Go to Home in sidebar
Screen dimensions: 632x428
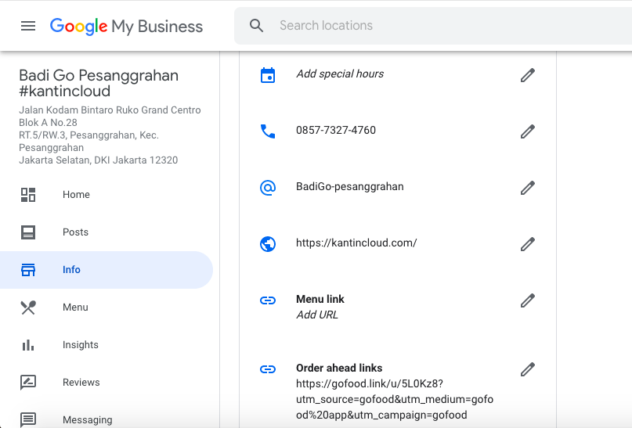pyautogui.click(x=76, y=195)
